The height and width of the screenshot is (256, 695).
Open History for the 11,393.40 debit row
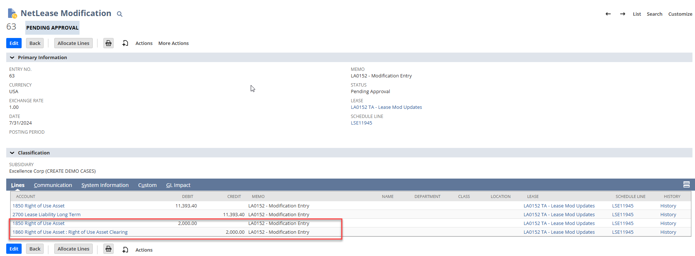(x=668, y=206)
